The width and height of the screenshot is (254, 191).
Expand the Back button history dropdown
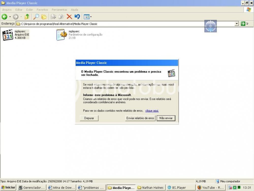point(10,17)
